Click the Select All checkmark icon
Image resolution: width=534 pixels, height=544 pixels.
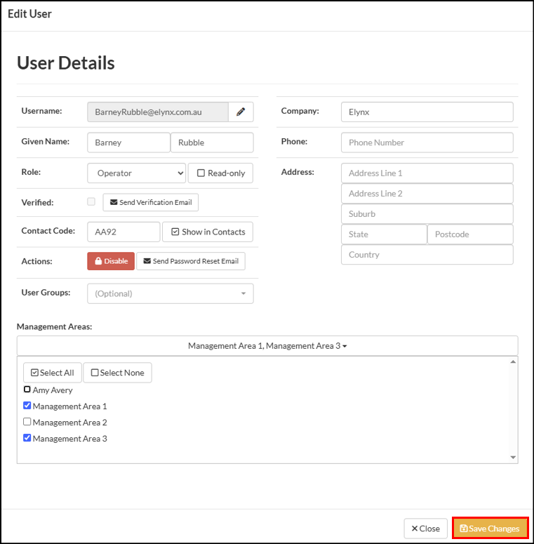34,373
